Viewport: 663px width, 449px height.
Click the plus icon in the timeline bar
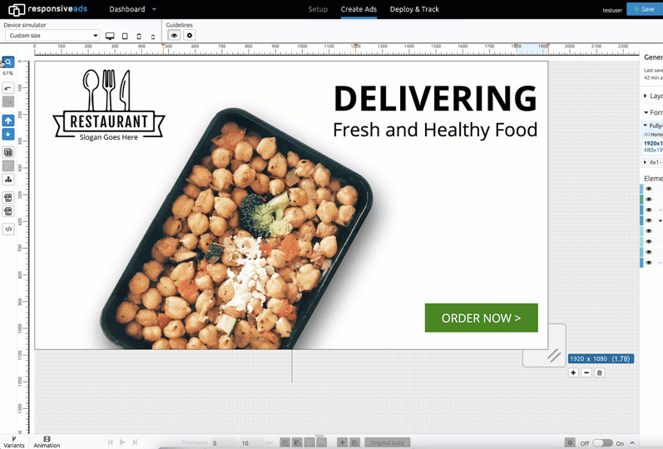[342, 442]
